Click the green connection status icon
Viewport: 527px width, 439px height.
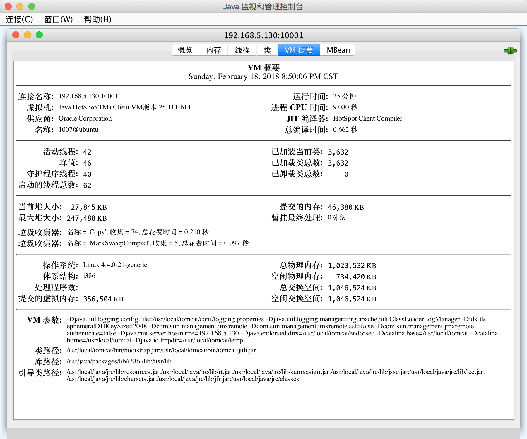tap(510, 51)
